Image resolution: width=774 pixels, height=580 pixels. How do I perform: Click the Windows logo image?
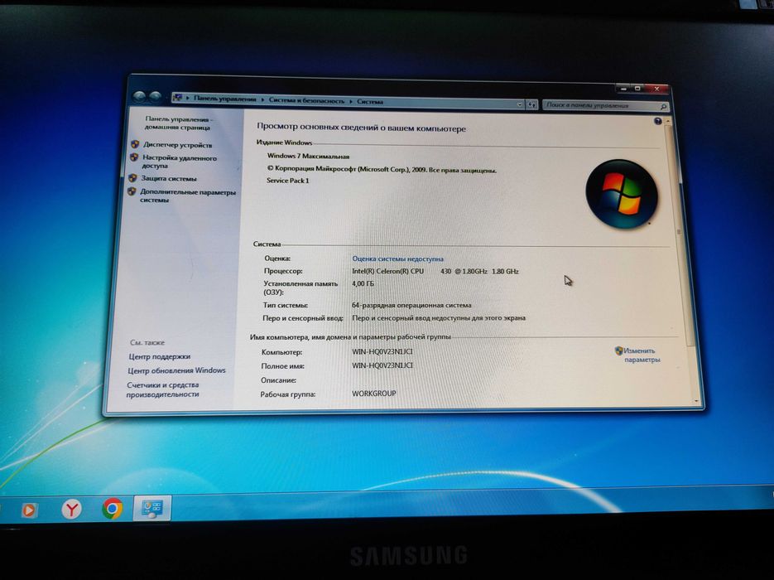(x=621, y=193)
